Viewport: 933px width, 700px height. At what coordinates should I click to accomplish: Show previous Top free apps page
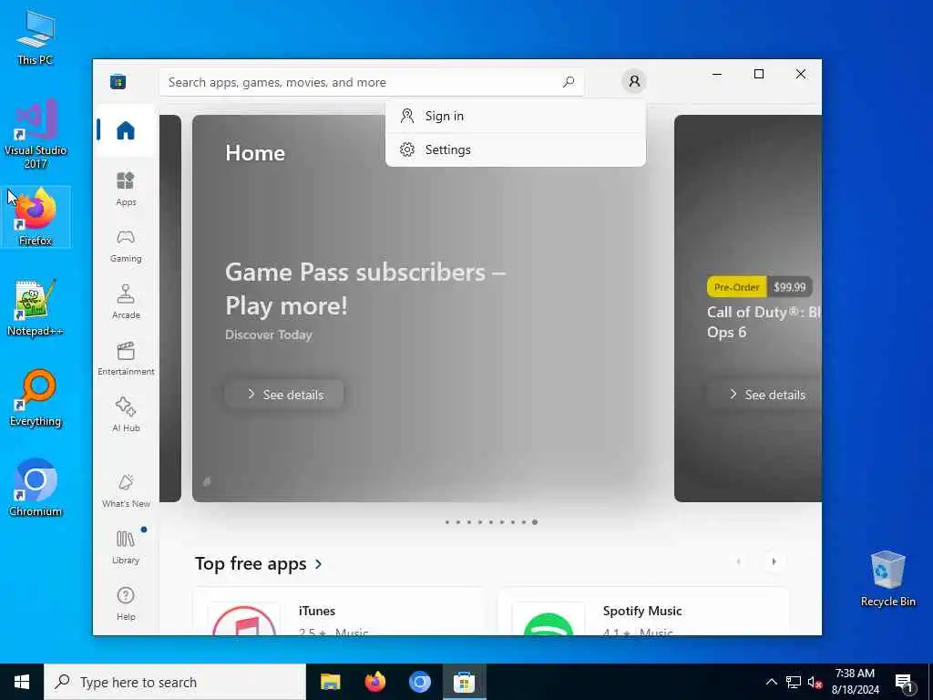point(738,561)
